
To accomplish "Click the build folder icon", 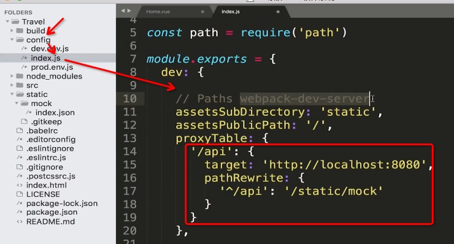I will pyautogui.click(x=20, y=31).
